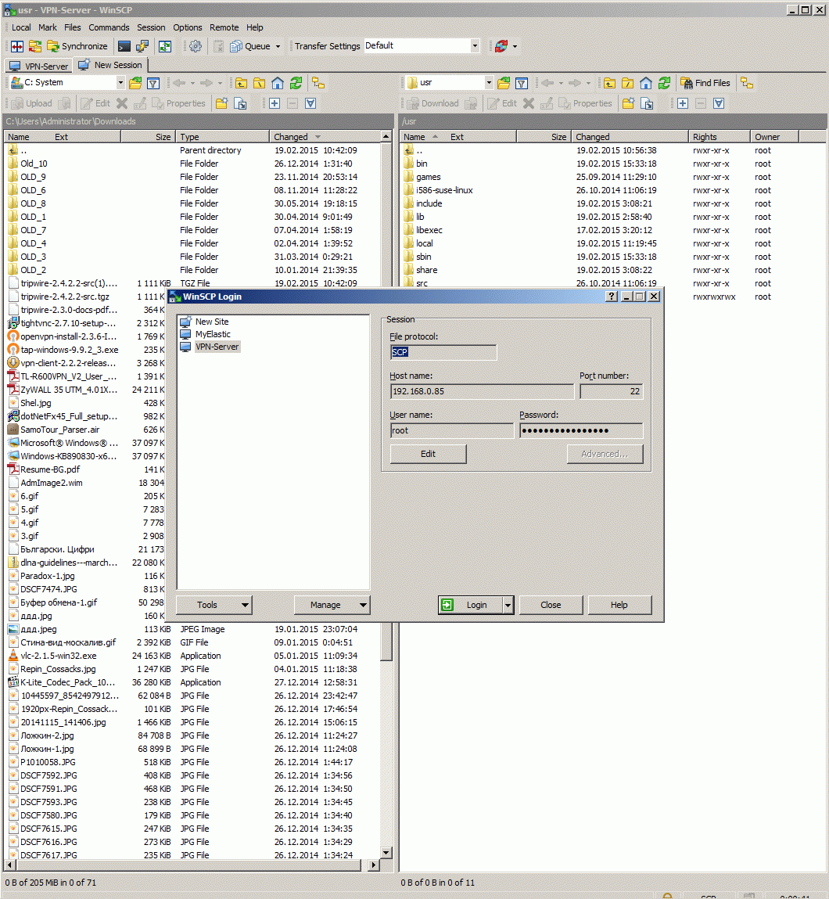Toggle remote directory tree icon

(x=747, y=83)
